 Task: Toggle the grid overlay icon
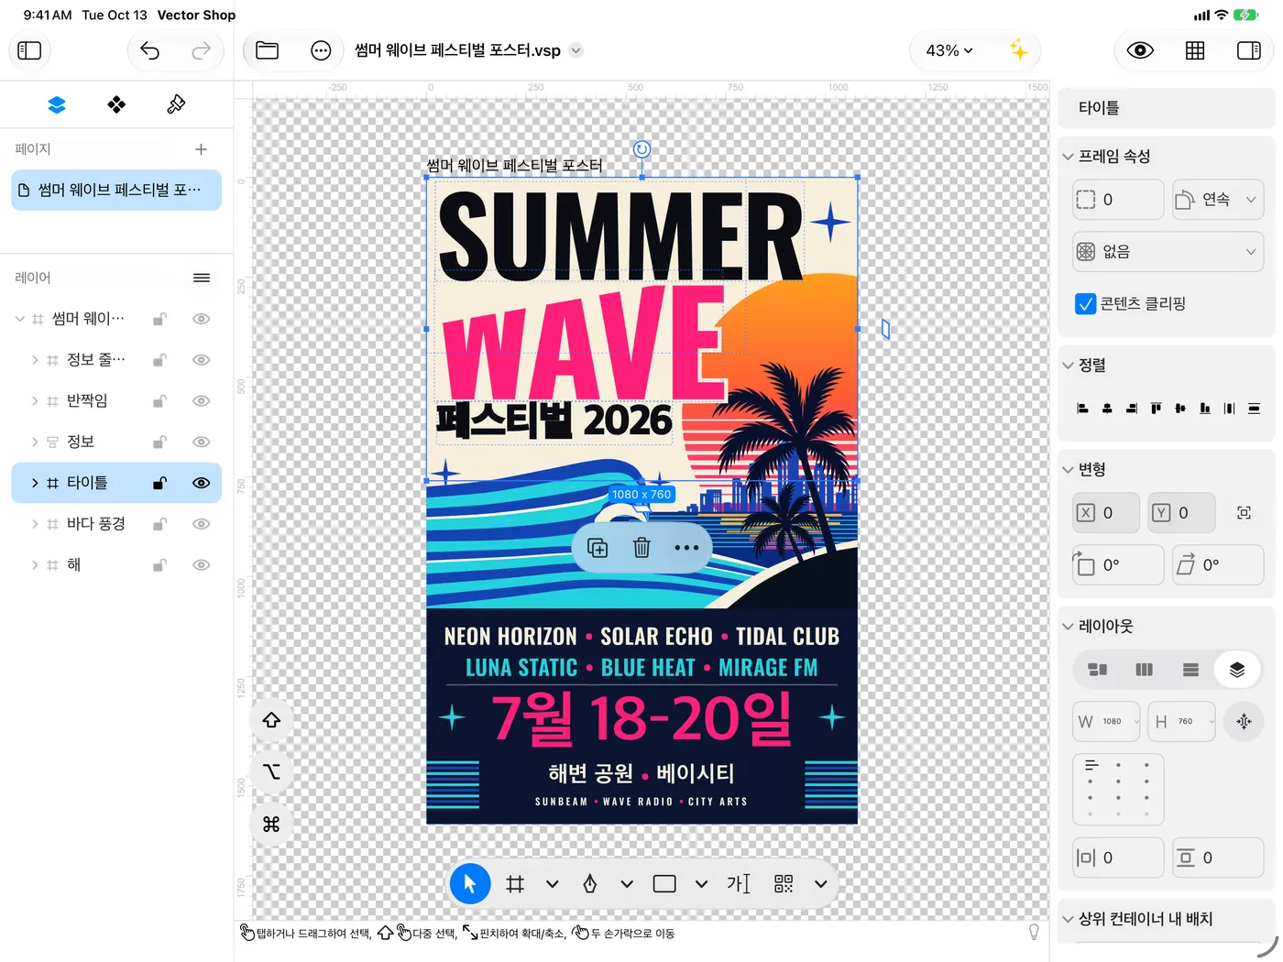click(1195, 50)
